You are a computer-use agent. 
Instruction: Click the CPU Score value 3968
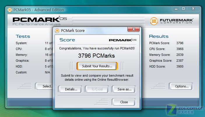180,49
